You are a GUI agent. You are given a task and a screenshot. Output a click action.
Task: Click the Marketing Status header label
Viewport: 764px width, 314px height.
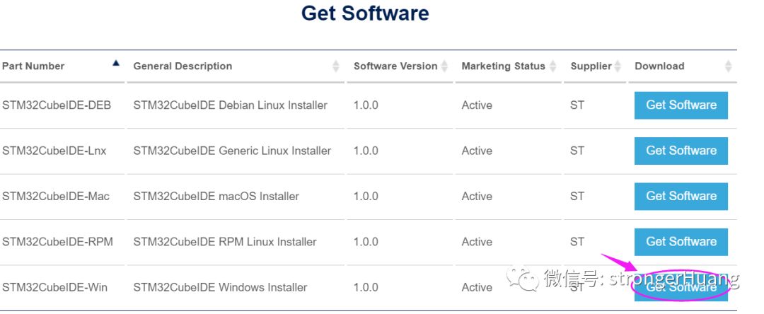504,66
